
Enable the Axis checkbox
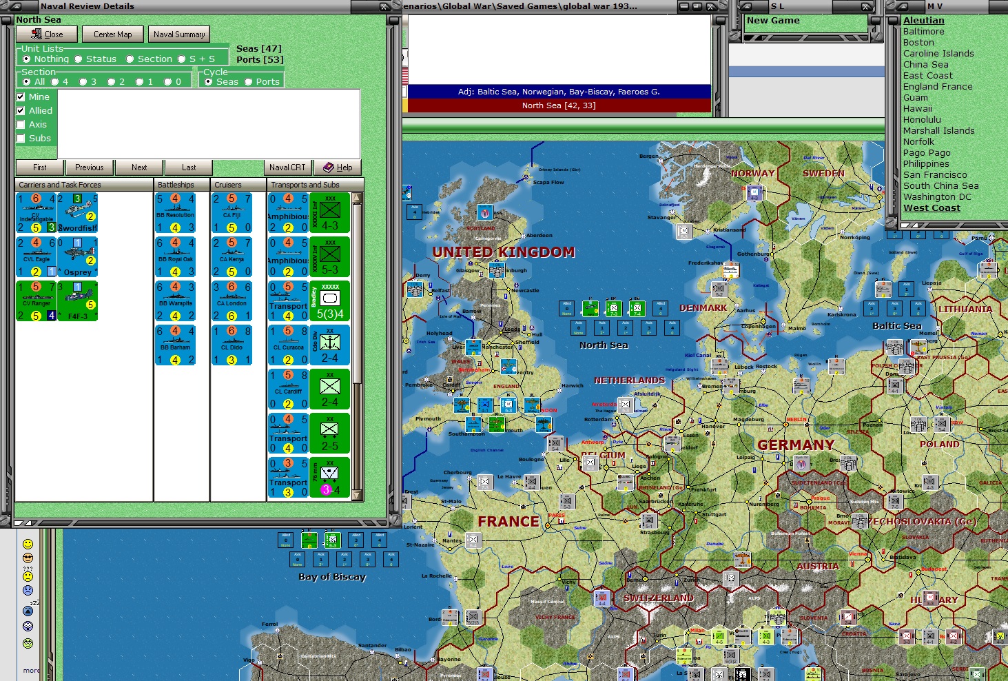[21, 125]
